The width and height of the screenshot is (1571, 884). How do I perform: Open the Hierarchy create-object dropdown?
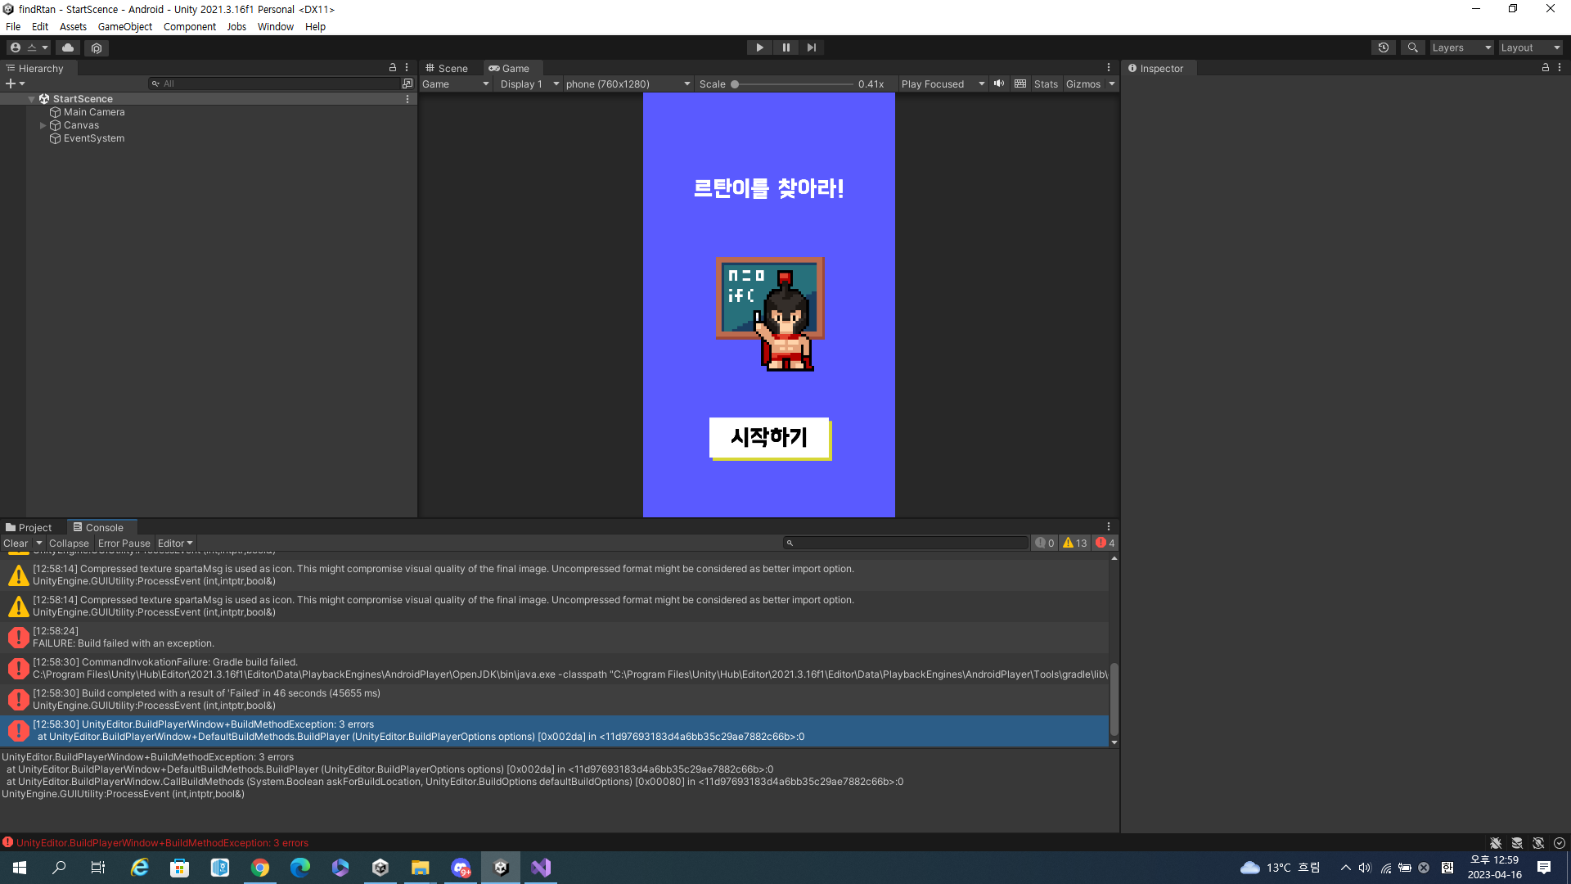point(15,83)
